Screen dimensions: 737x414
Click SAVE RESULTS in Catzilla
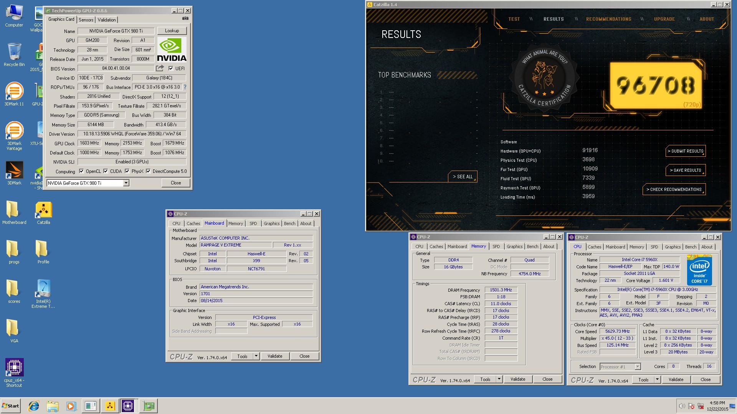tap(686, 170)
